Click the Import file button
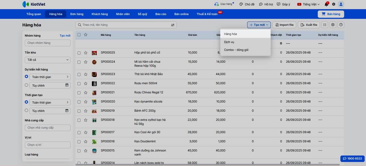366x166 pixels. click(x=284, y=25)
